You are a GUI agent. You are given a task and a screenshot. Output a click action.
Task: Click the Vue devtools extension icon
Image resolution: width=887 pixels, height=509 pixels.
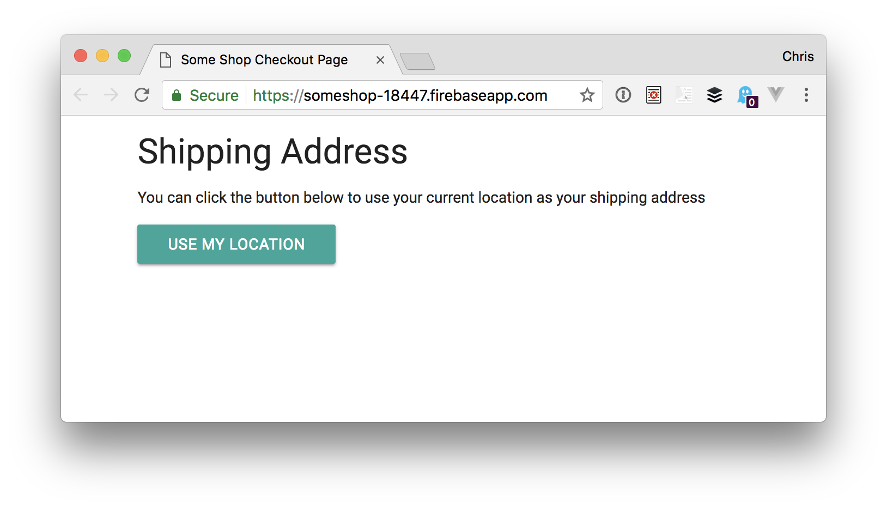(x=775, y=95)
